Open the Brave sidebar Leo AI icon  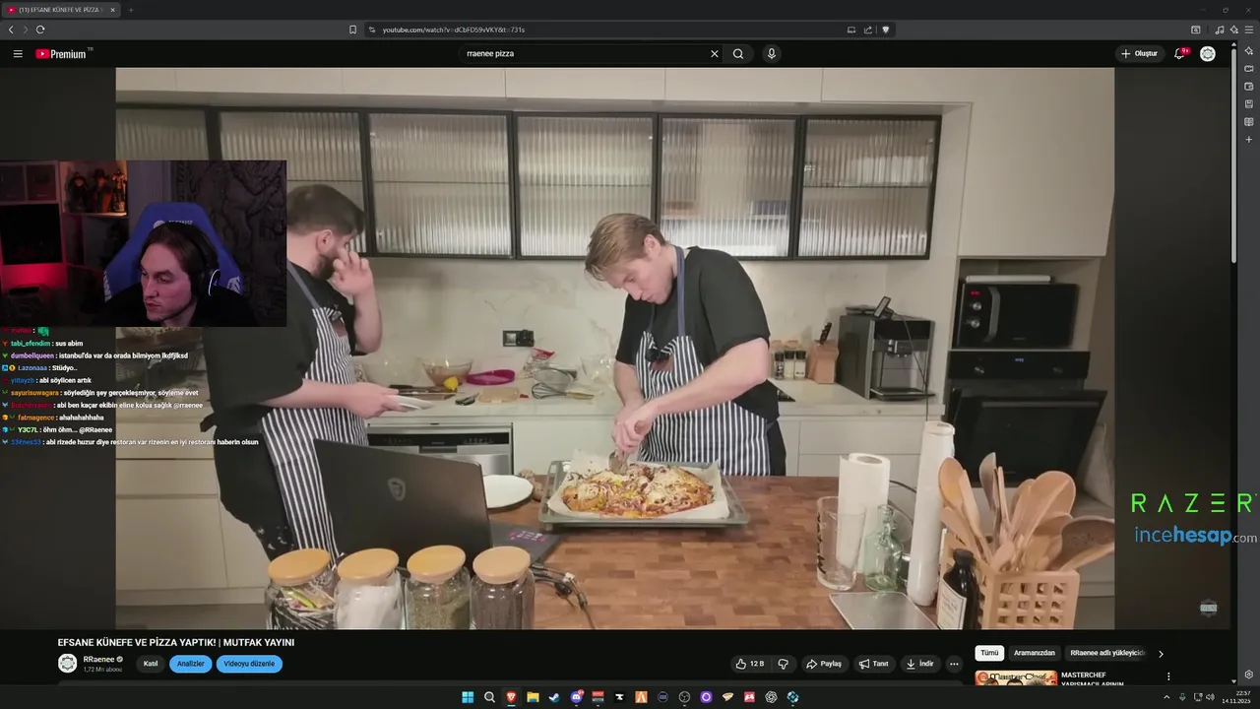(x=1249, y=50)
